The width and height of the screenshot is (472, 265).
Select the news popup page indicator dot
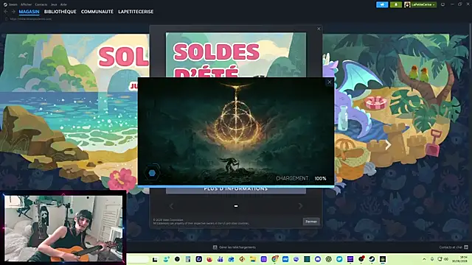click(236, 206)
